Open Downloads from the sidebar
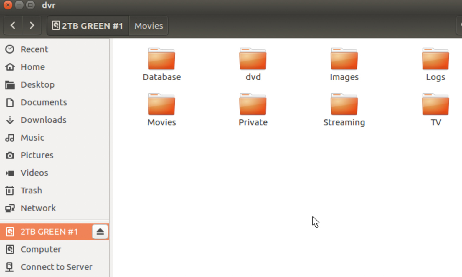The height and width of the screenshot is (277, 462). coord(43,120)
